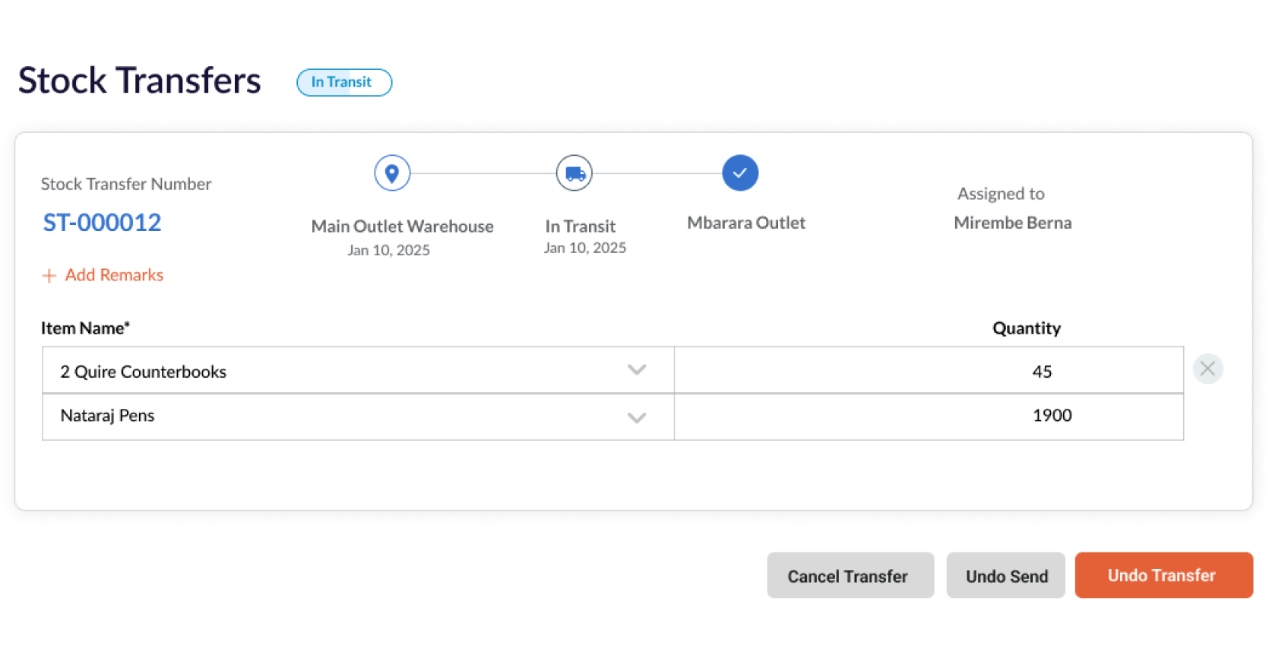1288x652 pixels.
Task: Click the Undo Send button
Action: coord(1005,575)
